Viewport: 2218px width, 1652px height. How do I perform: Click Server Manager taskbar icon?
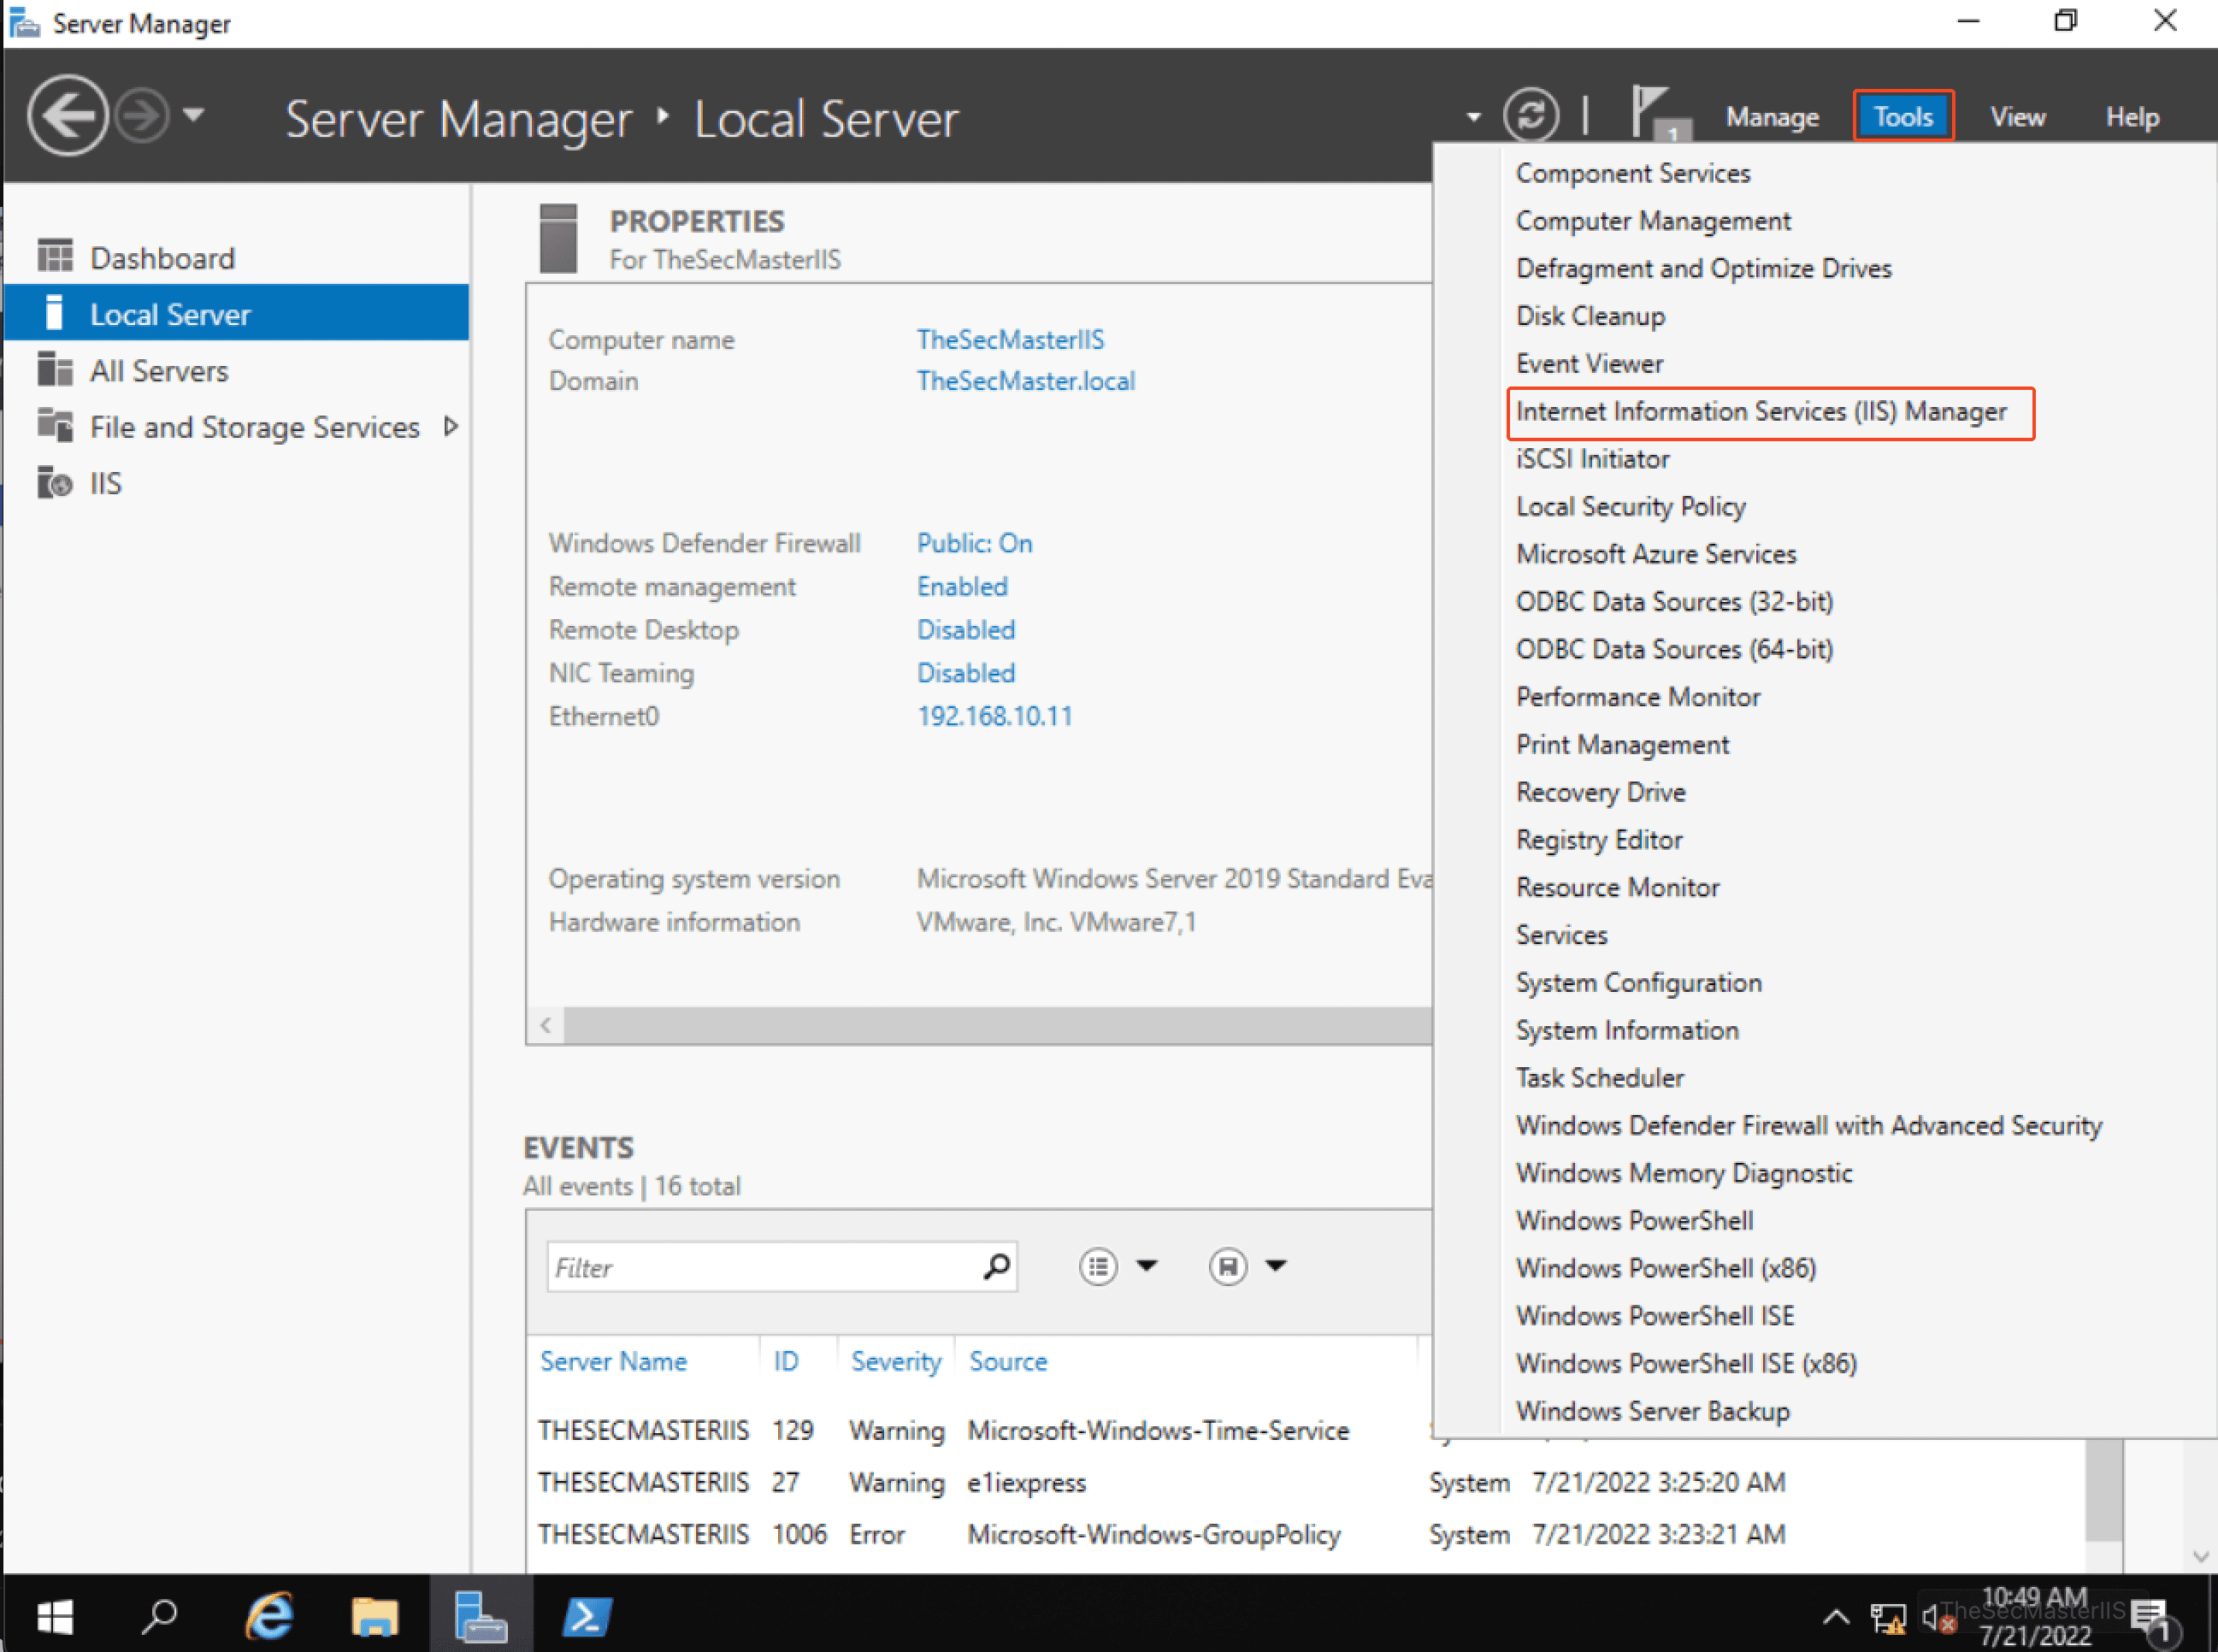[481, 1616]
